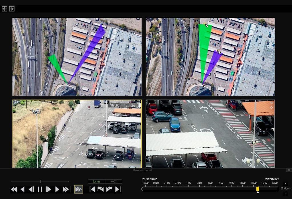
Task: Close the Barra de control panel
Action: [289, 170]
